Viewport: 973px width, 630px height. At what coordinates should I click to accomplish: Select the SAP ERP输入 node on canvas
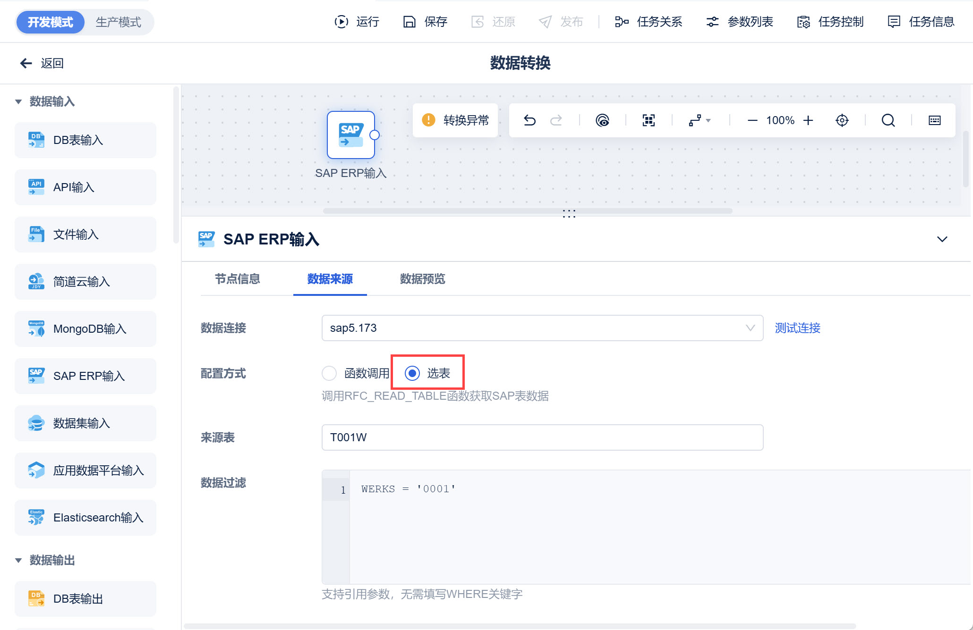coord(351,135)
